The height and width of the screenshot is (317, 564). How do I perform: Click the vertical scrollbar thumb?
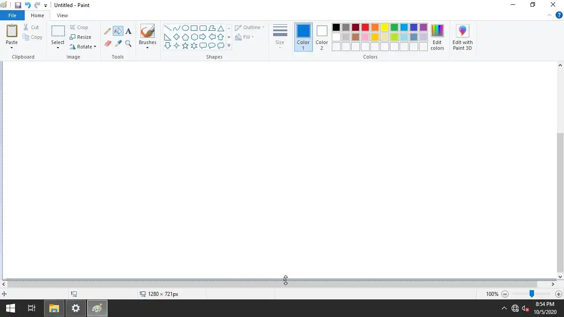pos(560,203)
